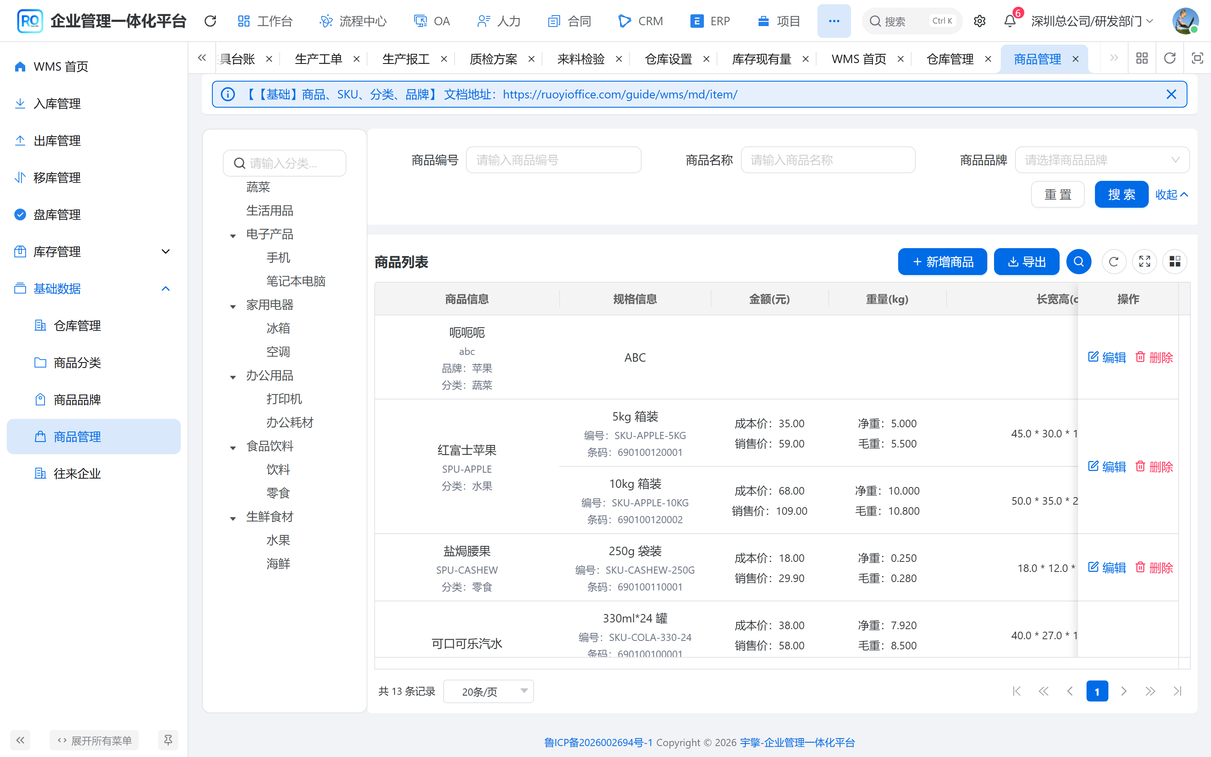1211x757 pixels.
Task: Go to first page pagination icon
Action: coord(1016,691)
